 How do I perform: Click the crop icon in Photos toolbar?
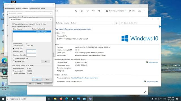coord(99,11)
